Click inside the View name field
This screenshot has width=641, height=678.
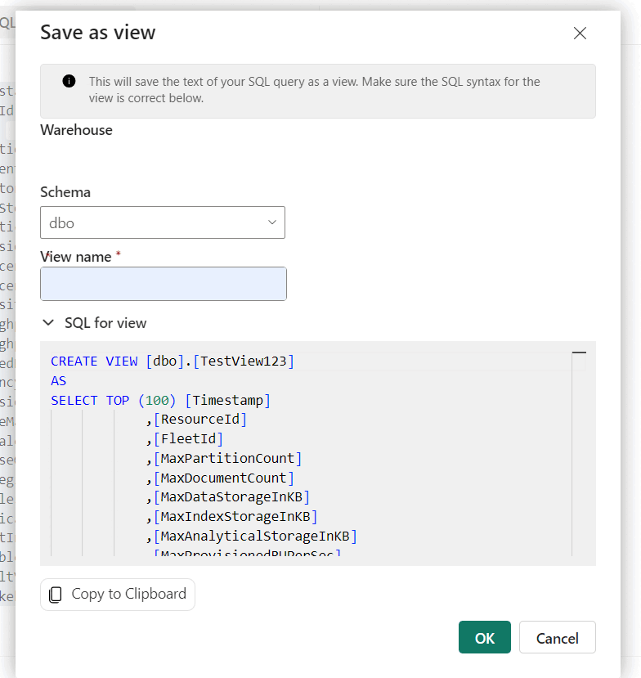coord(163,283)
